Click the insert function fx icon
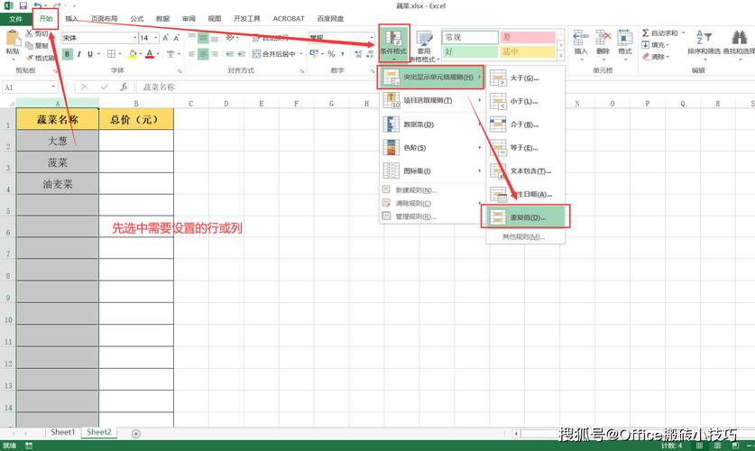The height and width of the screenshot is (451, 755). [x=124, y=87]
